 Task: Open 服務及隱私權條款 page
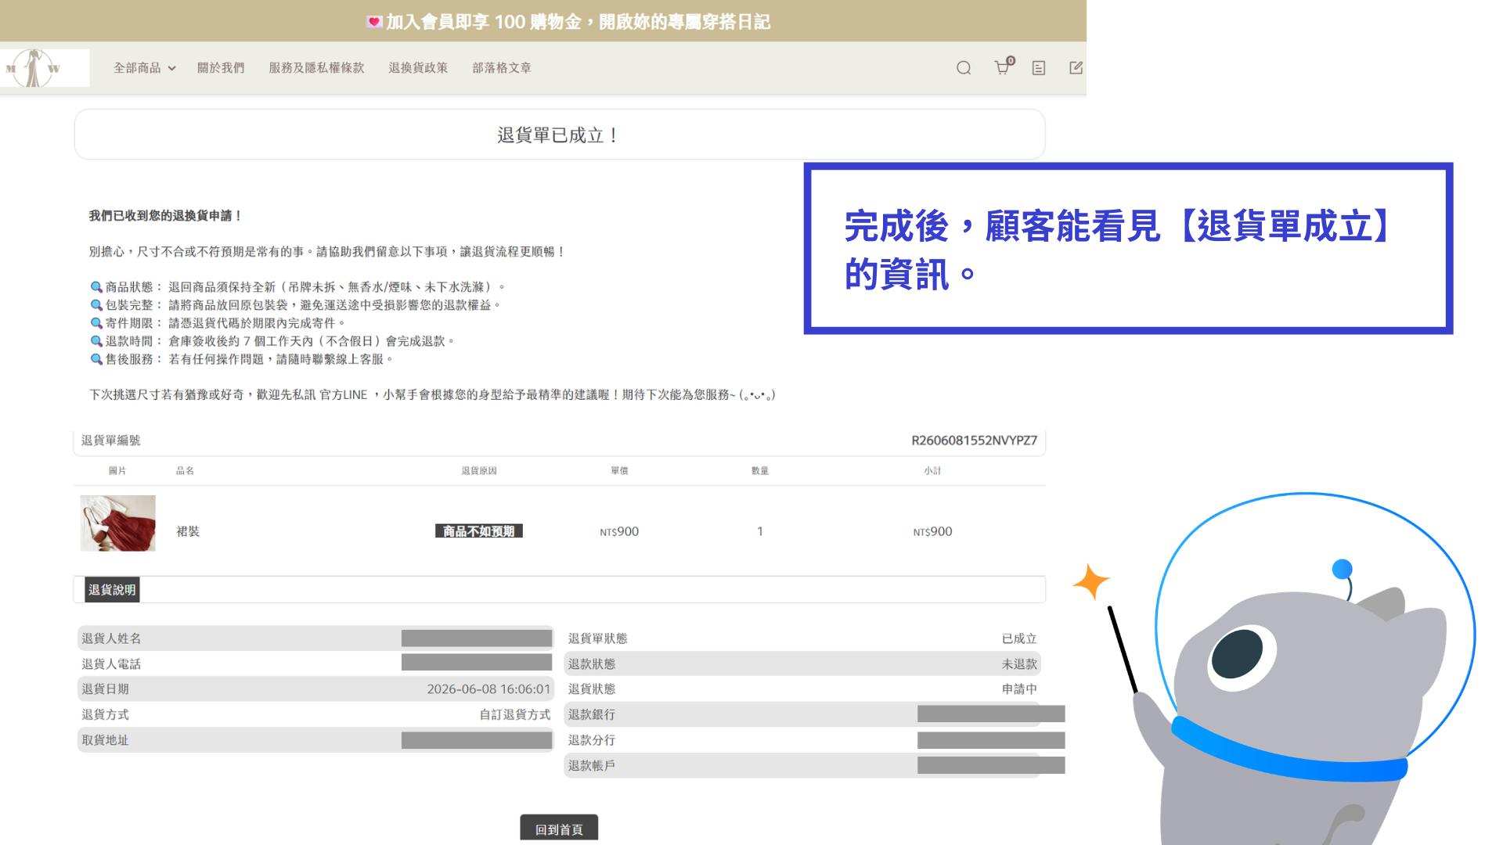pyautogui.click(x=316, y=68)
